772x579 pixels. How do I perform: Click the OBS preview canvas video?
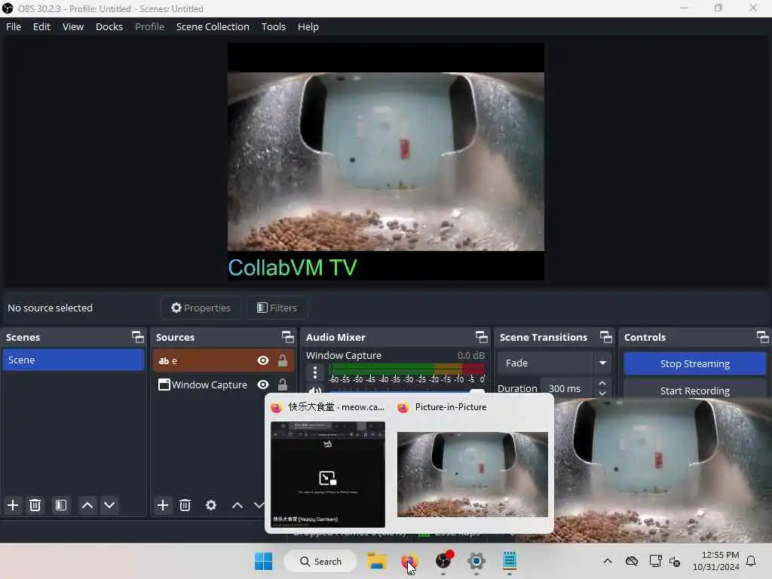[x=386, y=161]
